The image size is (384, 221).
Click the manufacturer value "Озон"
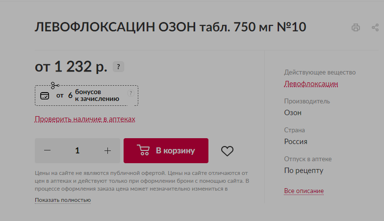coord(293,113)
